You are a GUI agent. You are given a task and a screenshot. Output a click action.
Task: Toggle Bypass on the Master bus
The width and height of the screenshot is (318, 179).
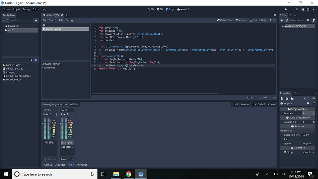click(x=51, y=114)
